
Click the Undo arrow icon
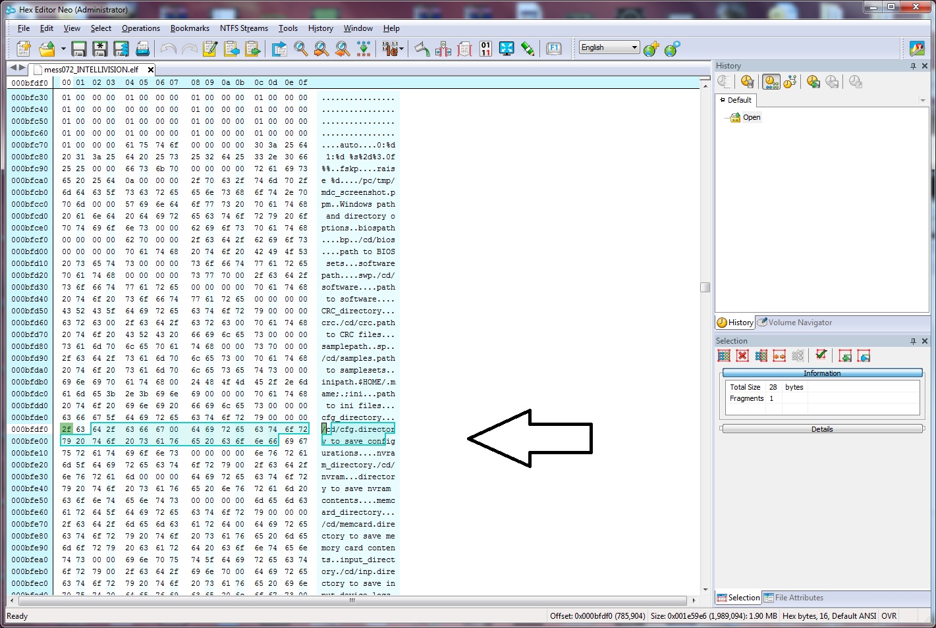click(x=169, y=49)
